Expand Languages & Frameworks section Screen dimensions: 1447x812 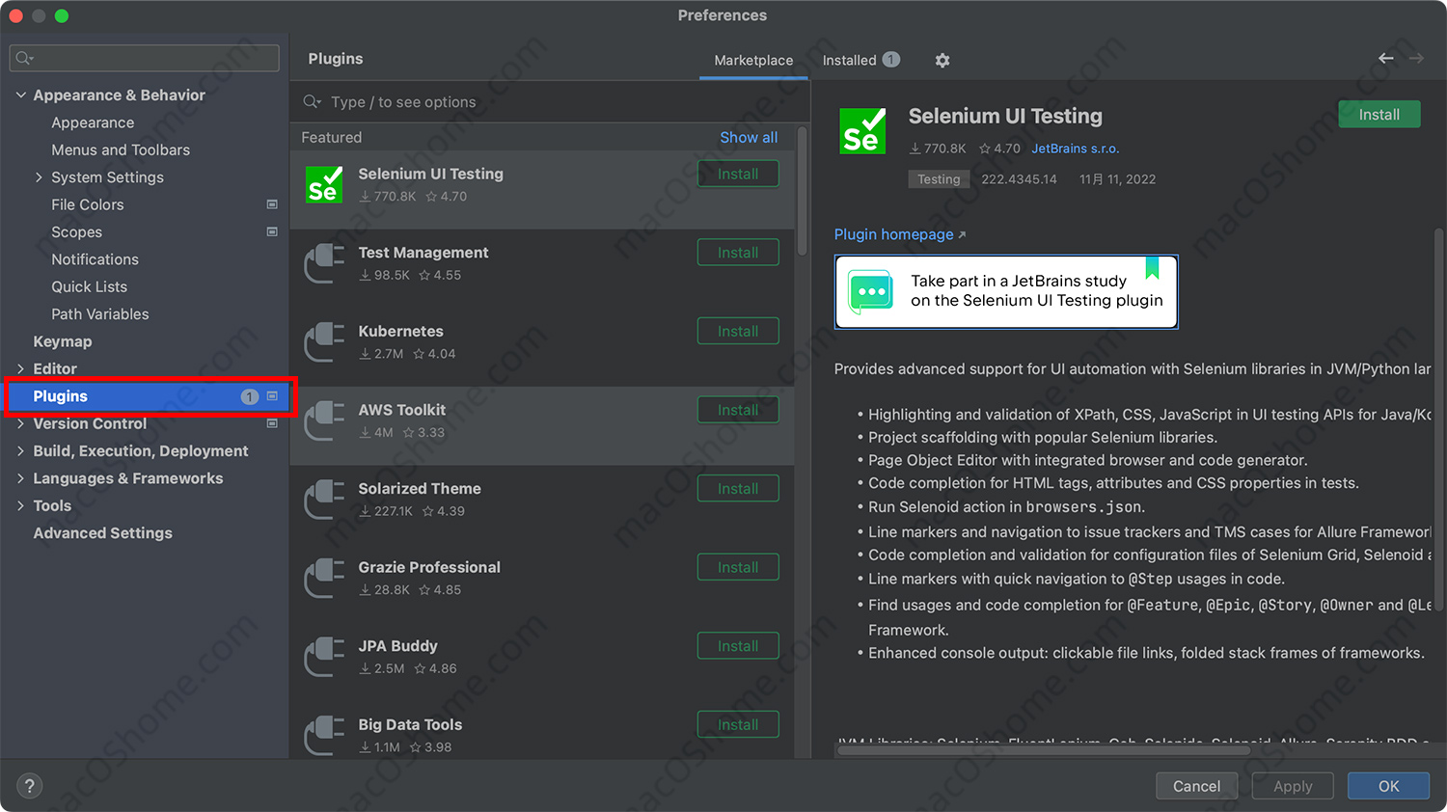tap(20, 478)
